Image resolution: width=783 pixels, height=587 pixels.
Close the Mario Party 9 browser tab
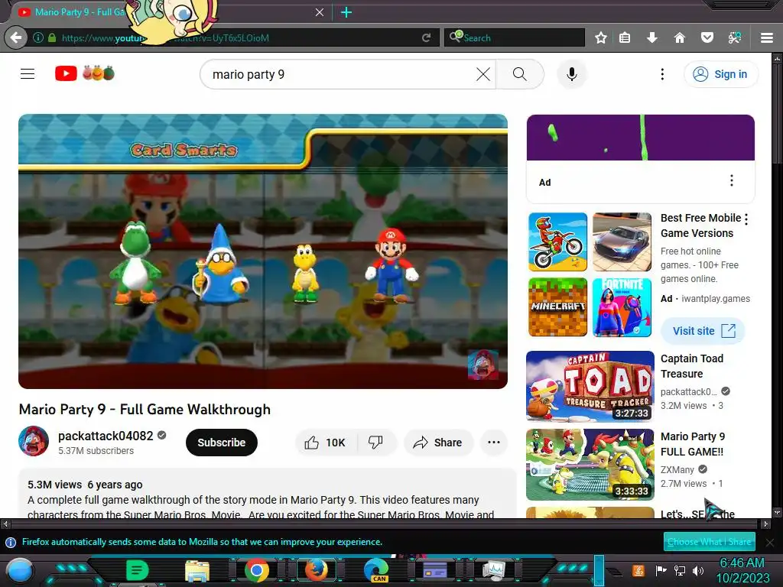[x=320, y=12]
